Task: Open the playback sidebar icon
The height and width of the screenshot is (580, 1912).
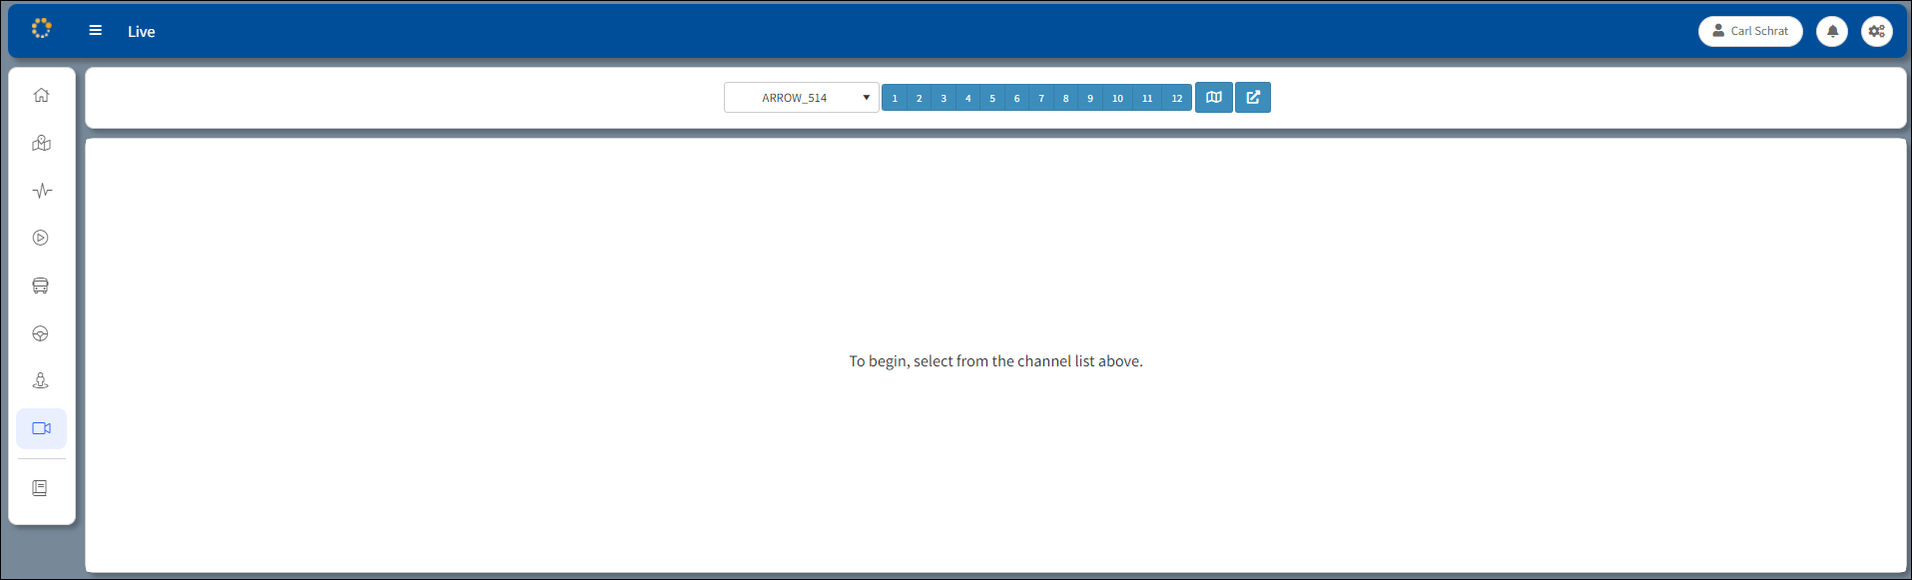Action: pos(41,238)
